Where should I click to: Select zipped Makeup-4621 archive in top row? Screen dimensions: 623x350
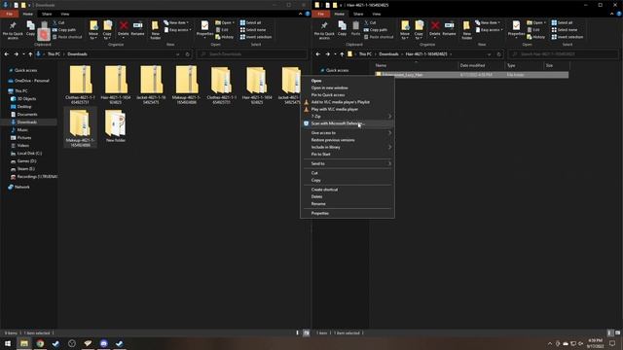tap(187, 85)
